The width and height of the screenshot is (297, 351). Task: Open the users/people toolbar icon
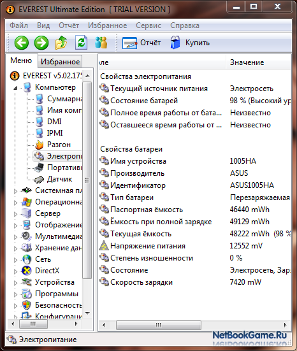101,43
